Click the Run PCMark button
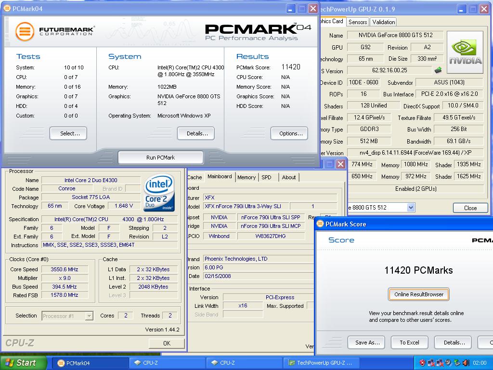This screenshot has width=493, height=370. pos(161,158)
